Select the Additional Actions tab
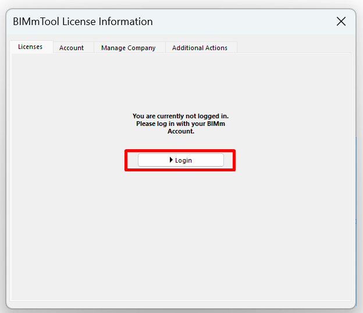 point(201,48)
